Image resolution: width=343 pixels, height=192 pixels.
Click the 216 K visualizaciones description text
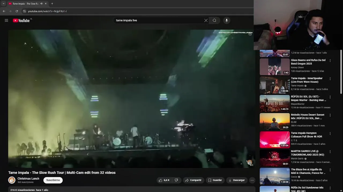(29, 190)
